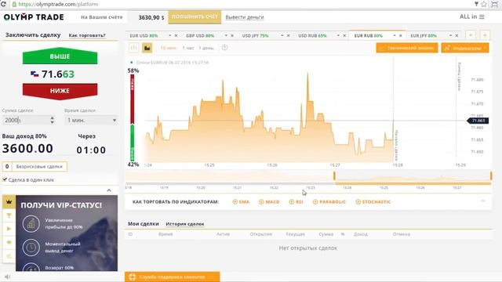The width and height of the screenshot is (502, 282).
Task: Click the graduation cap sidebar icon
Action: (9, 242)
